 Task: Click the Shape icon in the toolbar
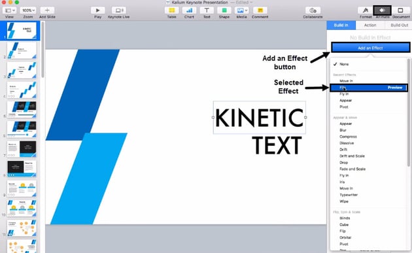point(224,10)
